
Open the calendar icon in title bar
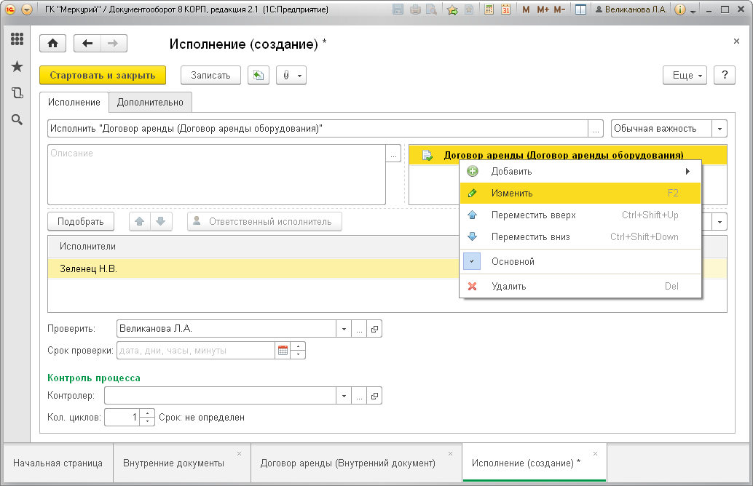pyautogui.click(x=505, y=9)
